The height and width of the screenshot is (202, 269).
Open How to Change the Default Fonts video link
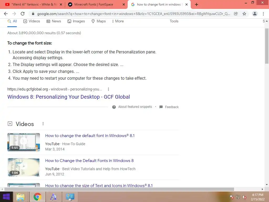[89, 161]
